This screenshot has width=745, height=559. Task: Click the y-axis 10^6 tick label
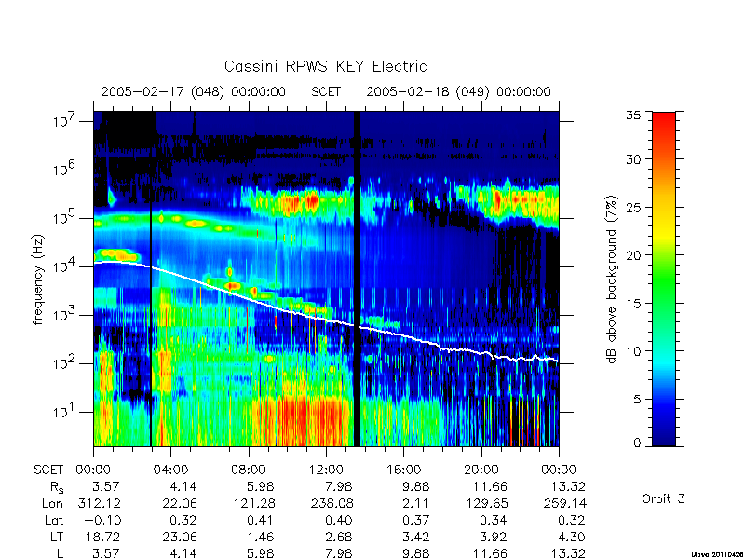click(x=65, y=169)
